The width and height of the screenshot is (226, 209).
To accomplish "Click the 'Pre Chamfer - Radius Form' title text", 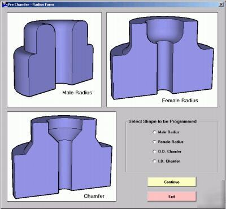I will coord(31,5).
